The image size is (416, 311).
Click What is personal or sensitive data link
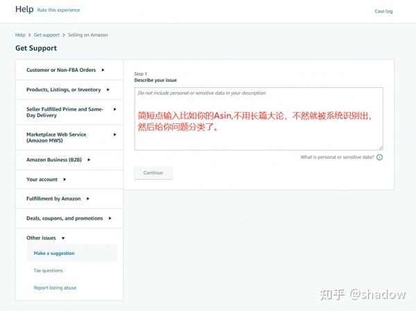tap(337, 157)
